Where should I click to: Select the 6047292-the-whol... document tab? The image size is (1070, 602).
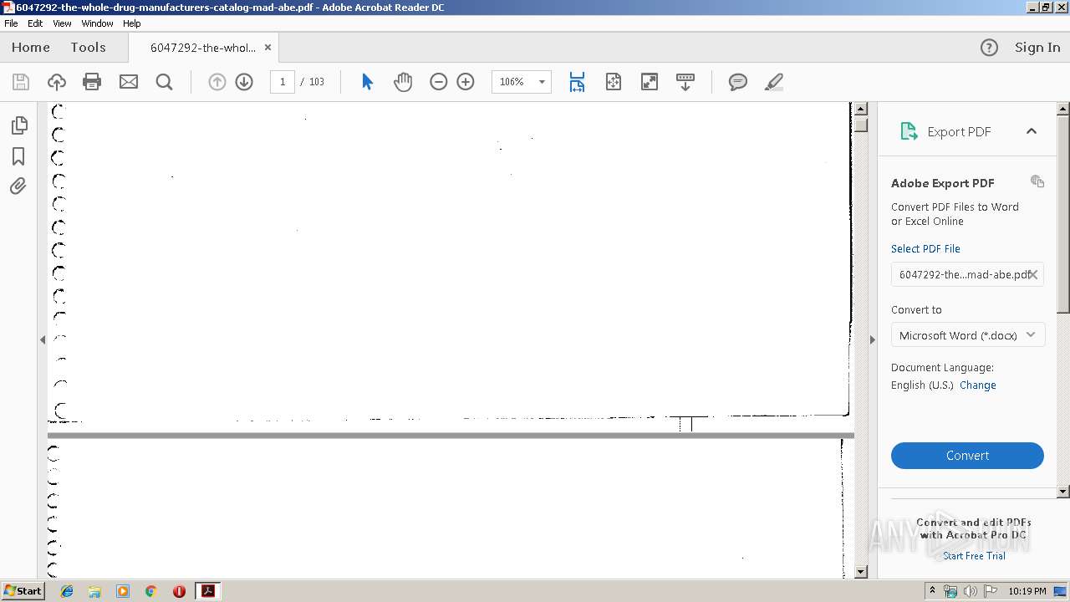203,48
